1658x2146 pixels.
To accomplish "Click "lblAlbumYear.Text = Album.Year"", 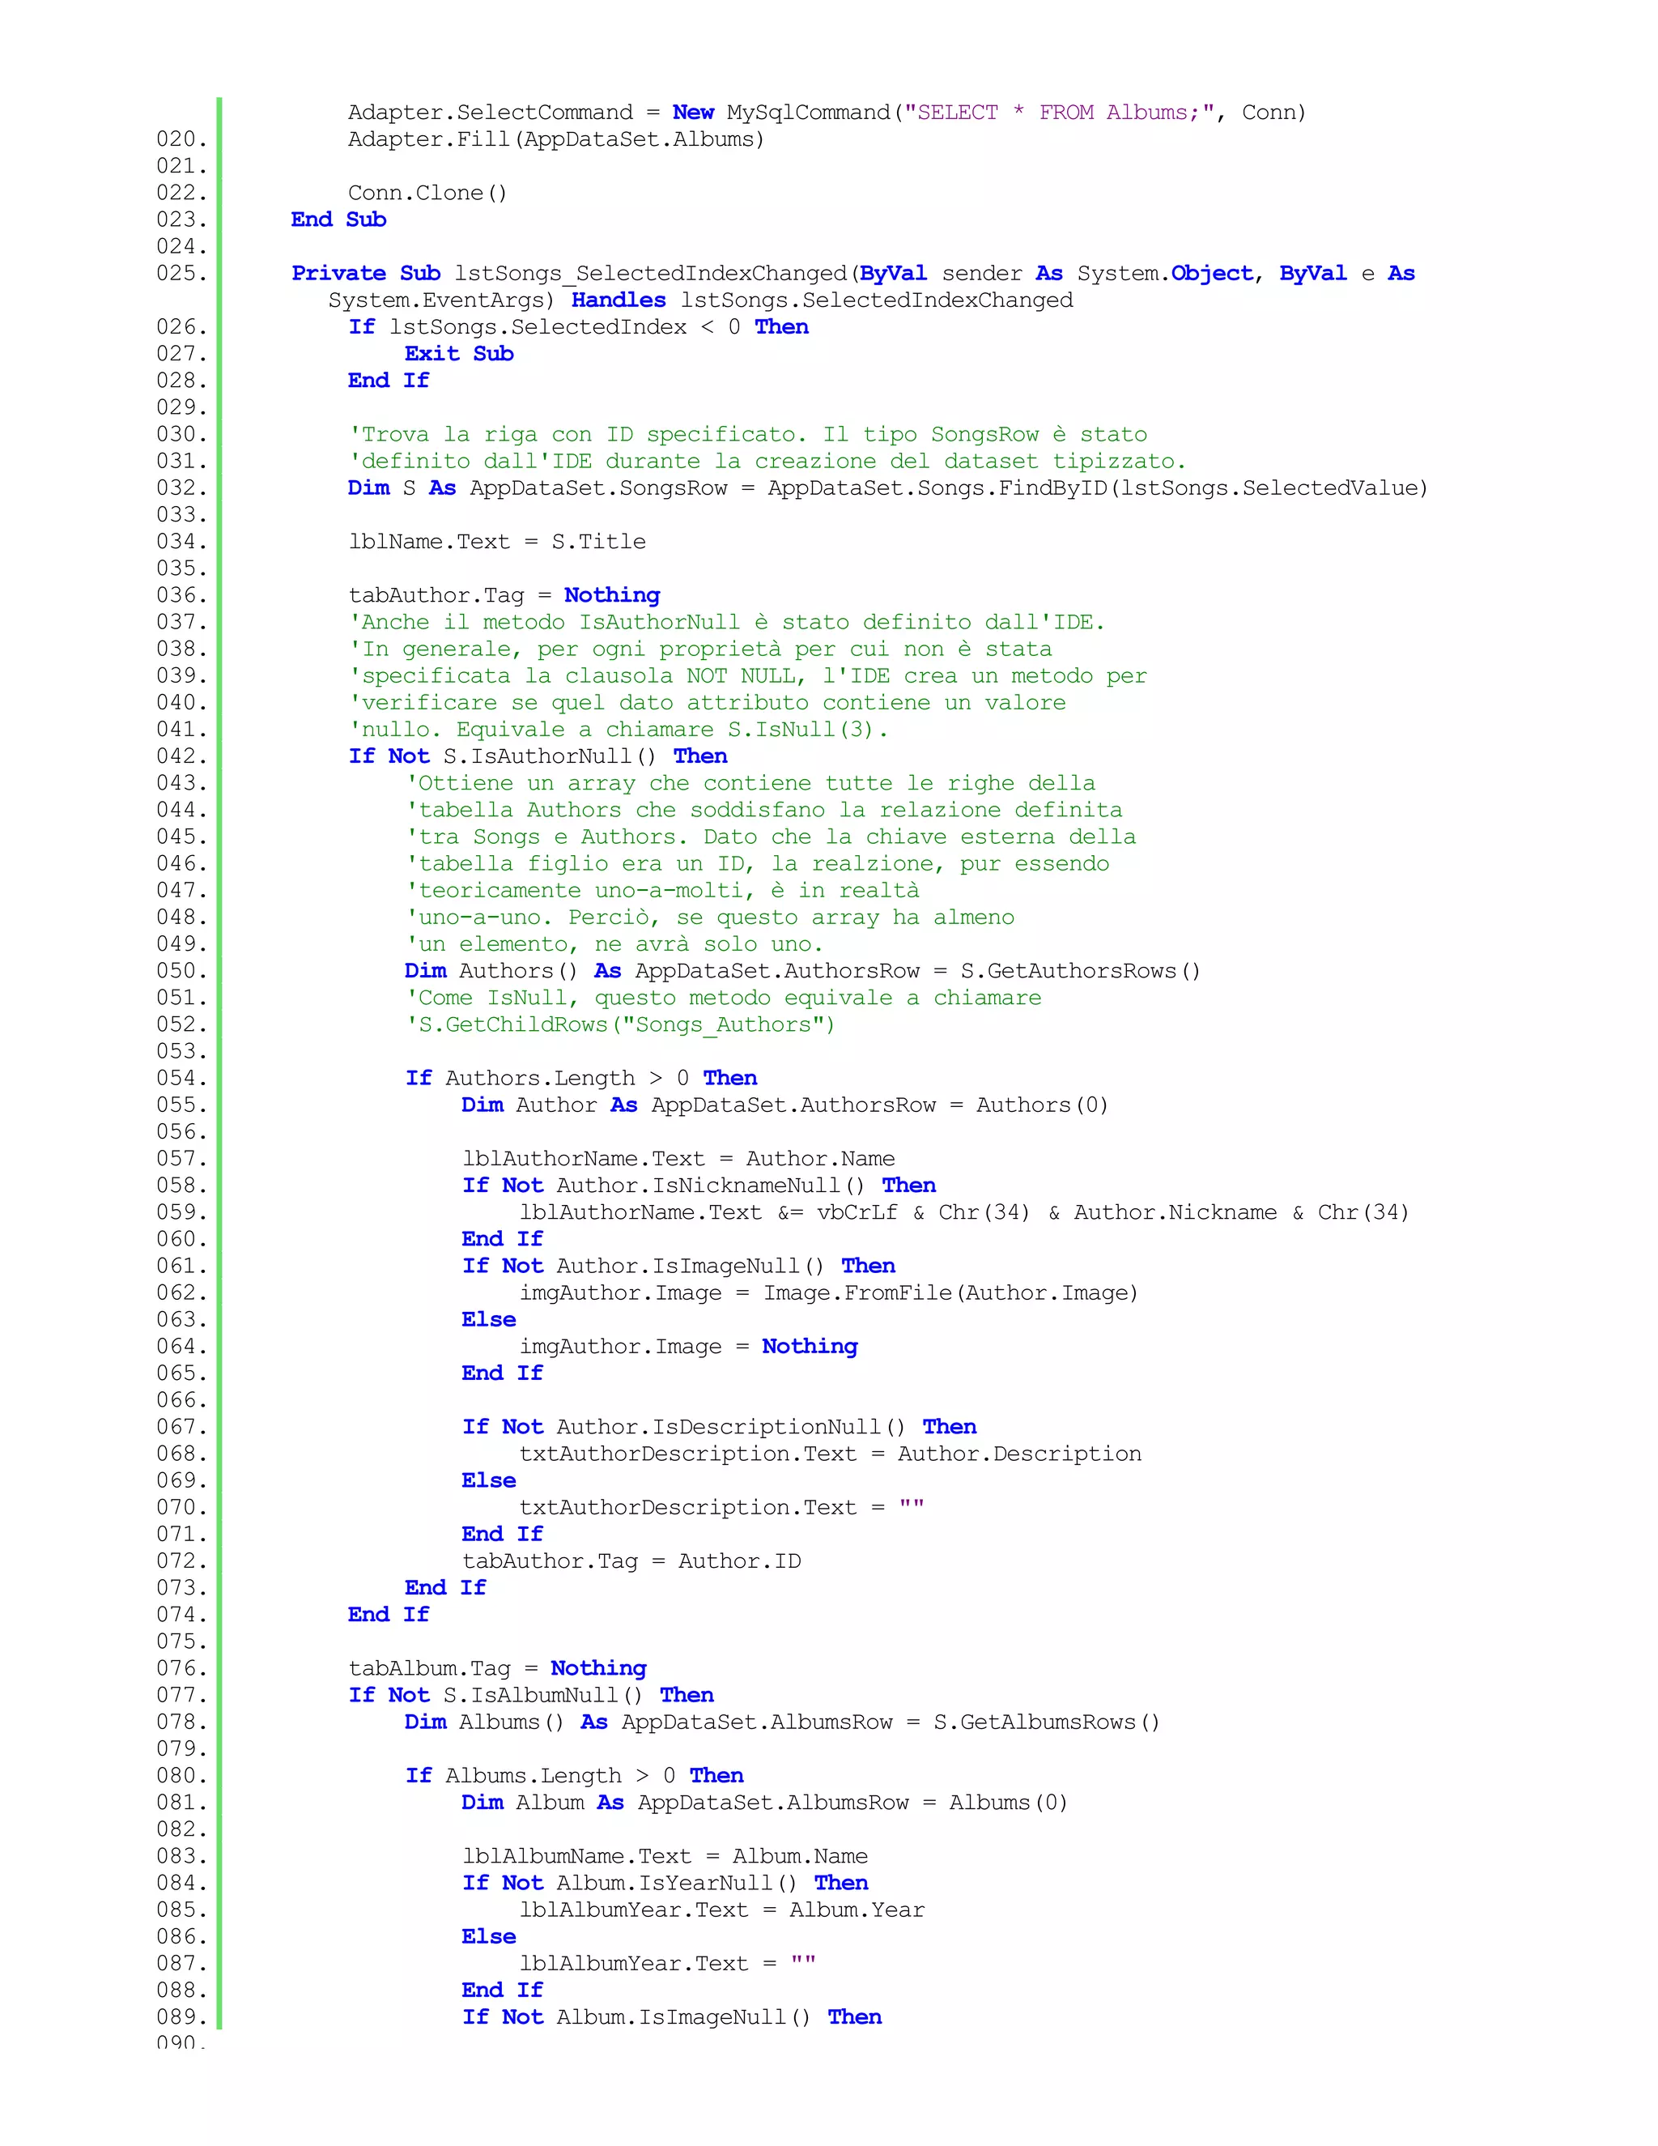I will pos(722,1910).
